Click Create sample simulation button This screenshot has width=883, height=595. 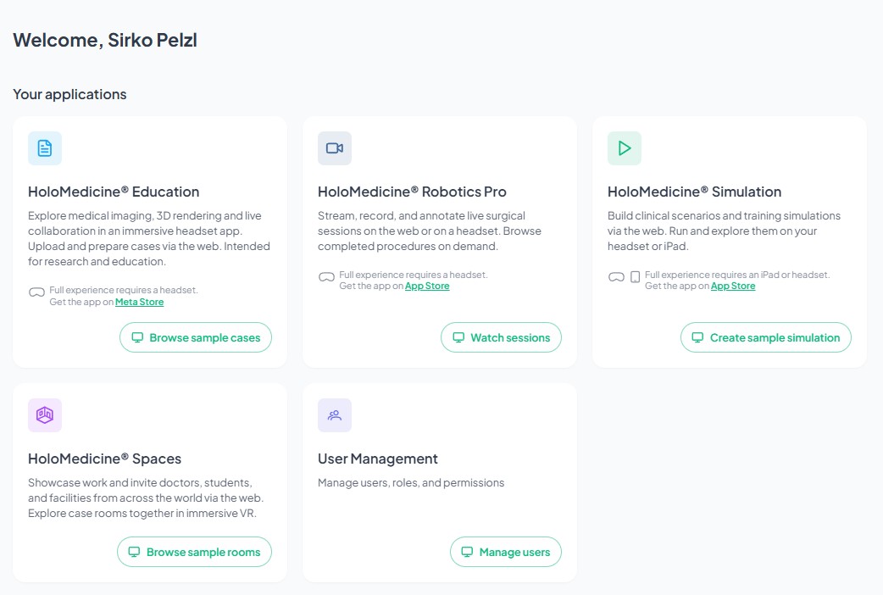pyautogui.click(x=766, y=337)
